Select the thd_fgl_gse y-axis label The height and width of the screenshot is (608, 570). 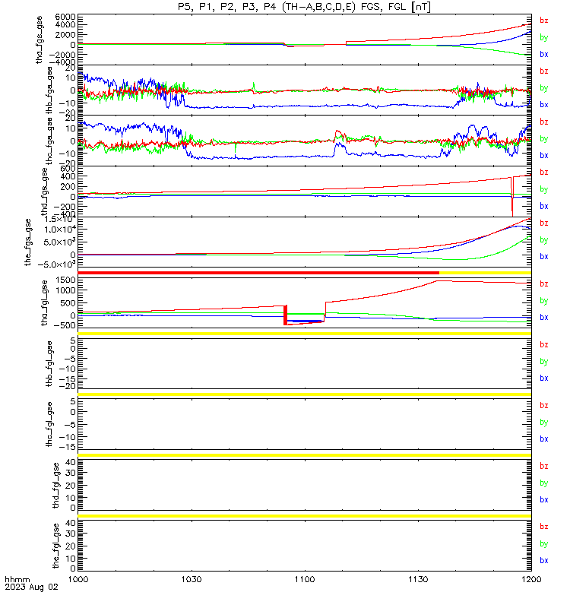(x=56, y=485)
